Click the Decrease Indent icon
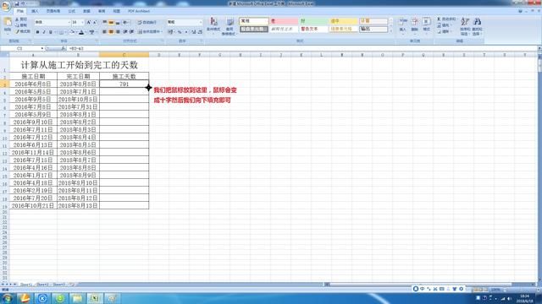The image size is (542, 304). [125, 32]
